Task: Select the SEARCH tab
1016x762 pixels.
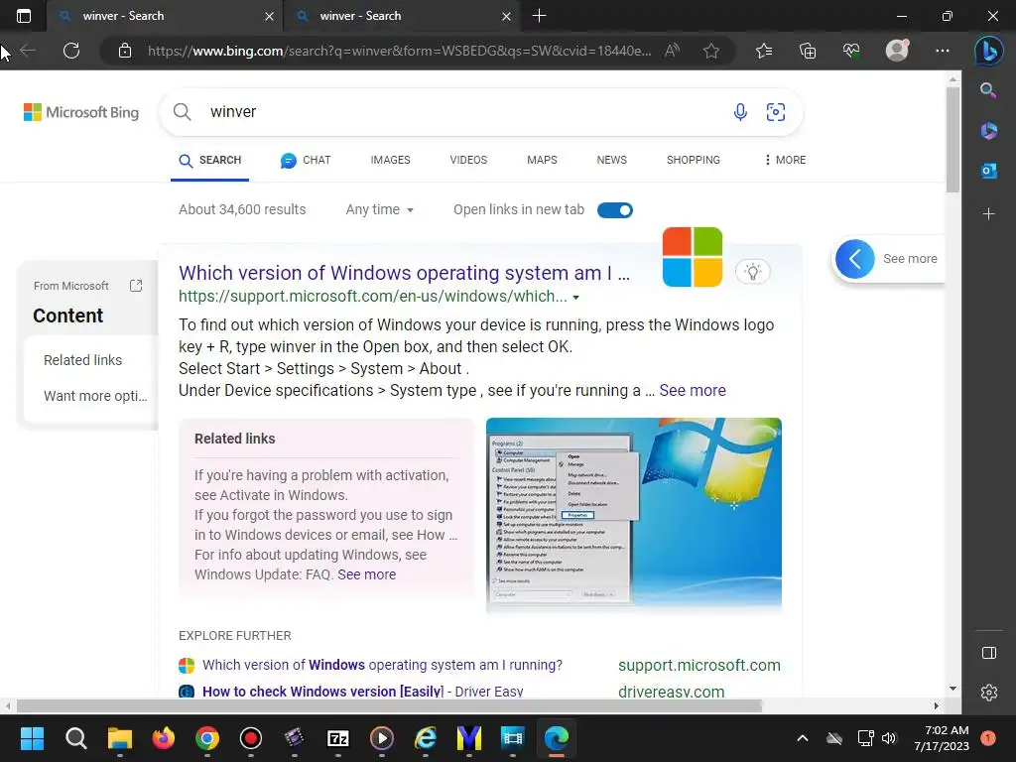Action: pos(210,160)
